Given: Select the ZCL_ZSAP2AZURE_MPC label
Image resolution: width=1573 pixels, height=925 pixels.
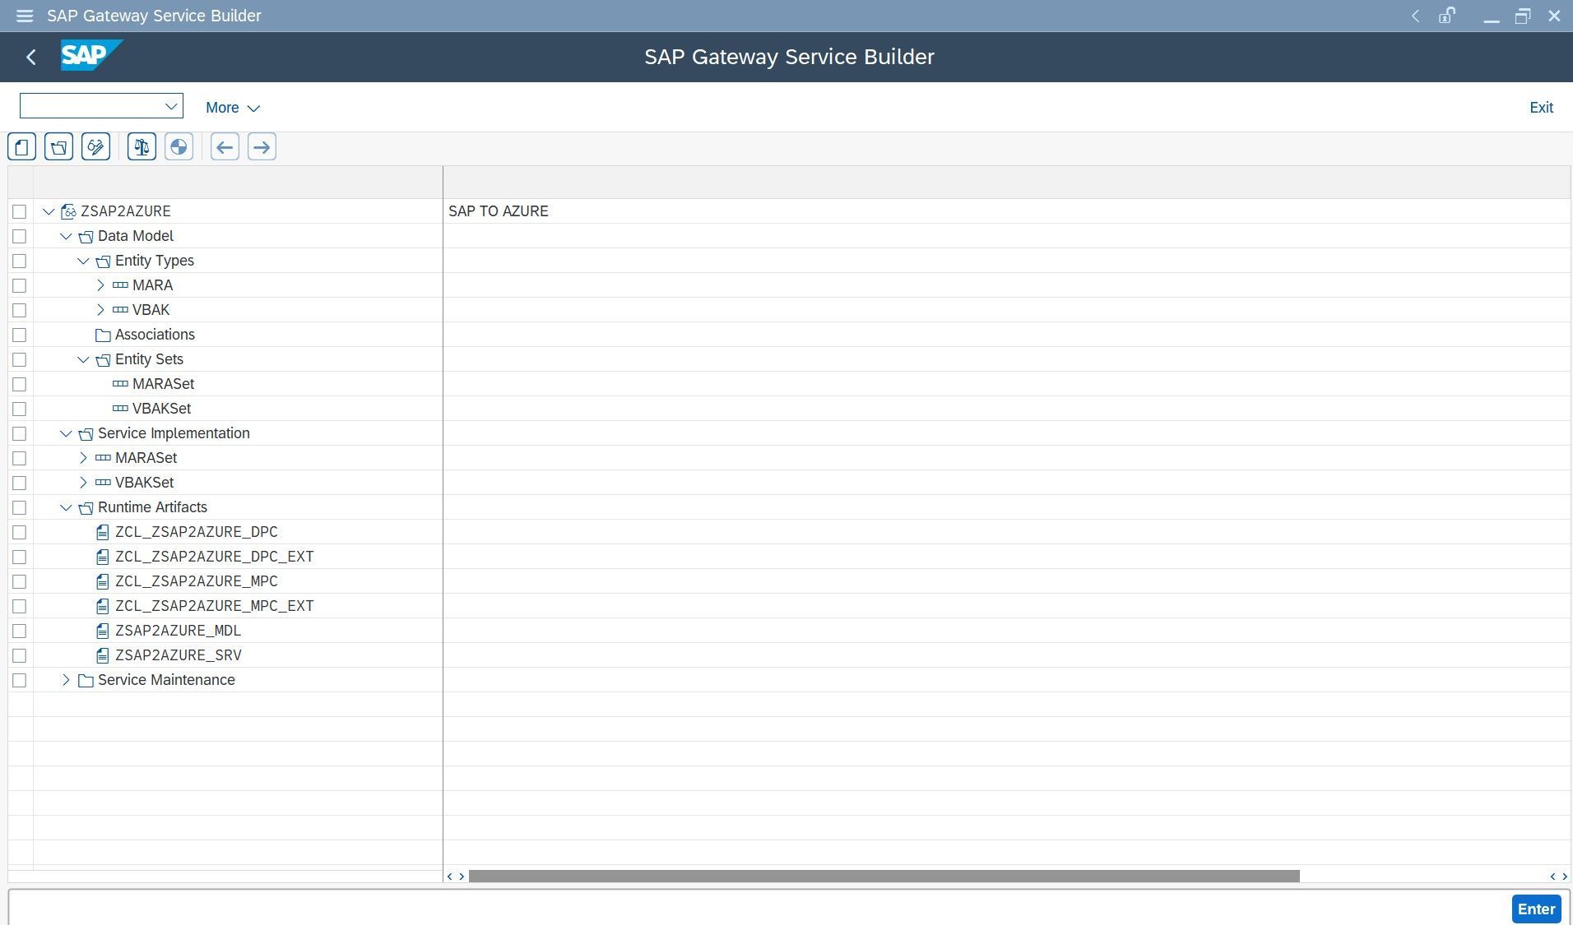Looking at the screenshot, I should pyautogui.click(x=196, y=581).
